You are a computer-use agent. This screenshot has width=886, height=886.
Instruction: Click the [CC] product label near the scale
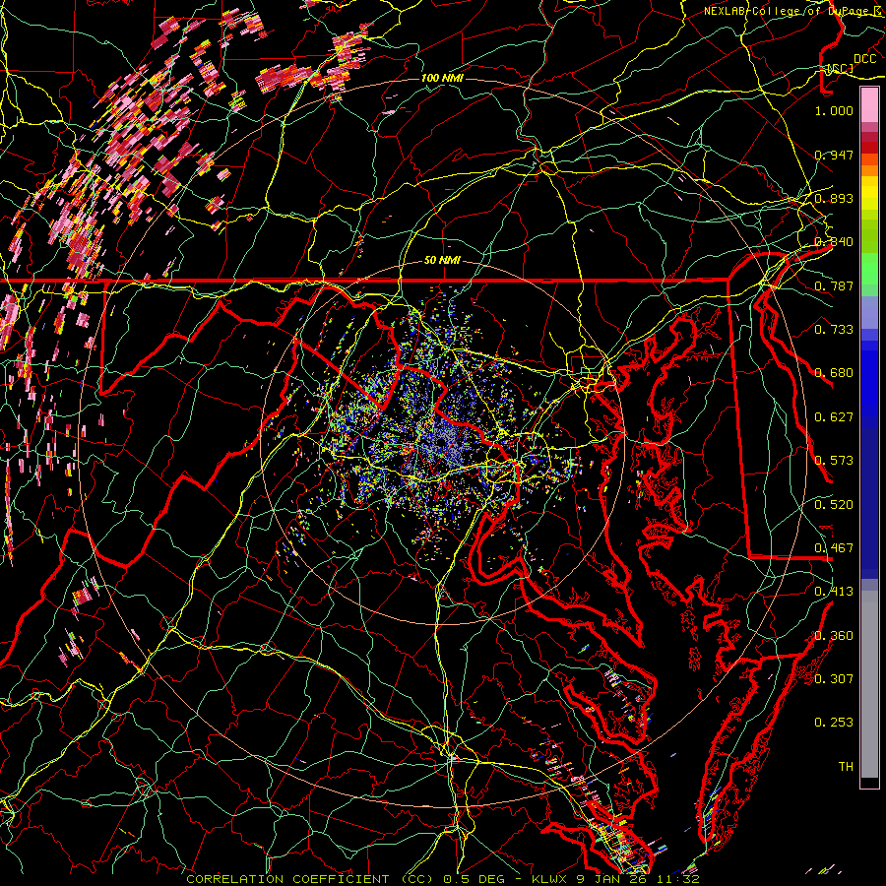[840, 68]
